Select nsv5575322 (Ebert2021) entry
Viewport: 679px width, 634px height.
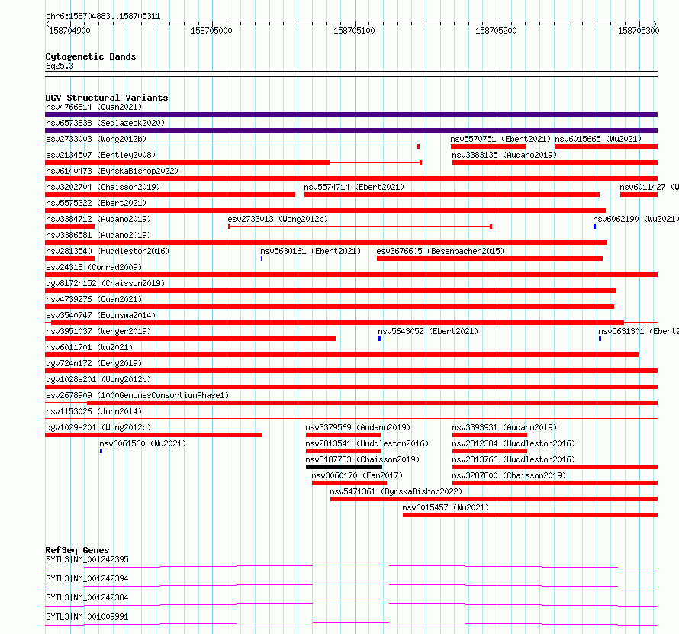96,203
